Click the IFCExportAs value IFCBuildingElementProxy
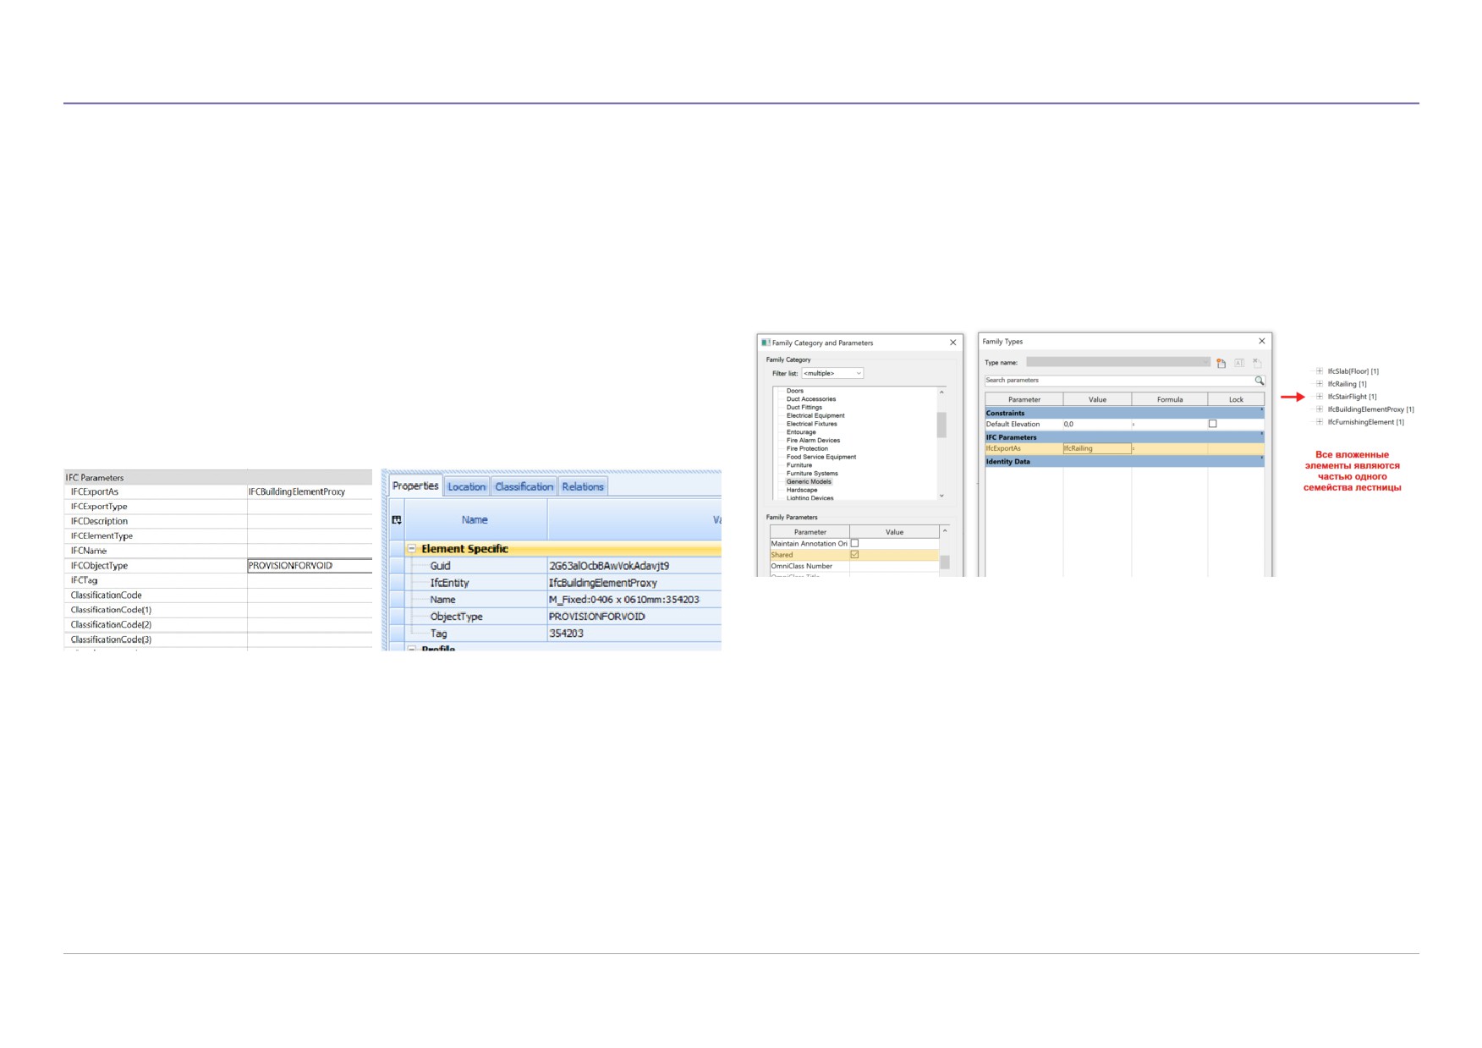 (x=310, y=492)
